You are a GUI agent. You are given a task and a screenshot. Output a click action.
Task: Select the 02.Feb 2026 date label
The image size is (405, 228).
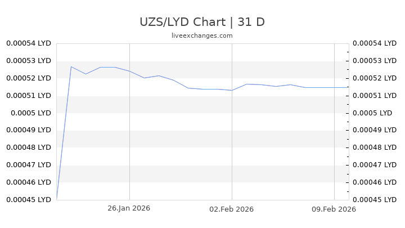(231, 209)
